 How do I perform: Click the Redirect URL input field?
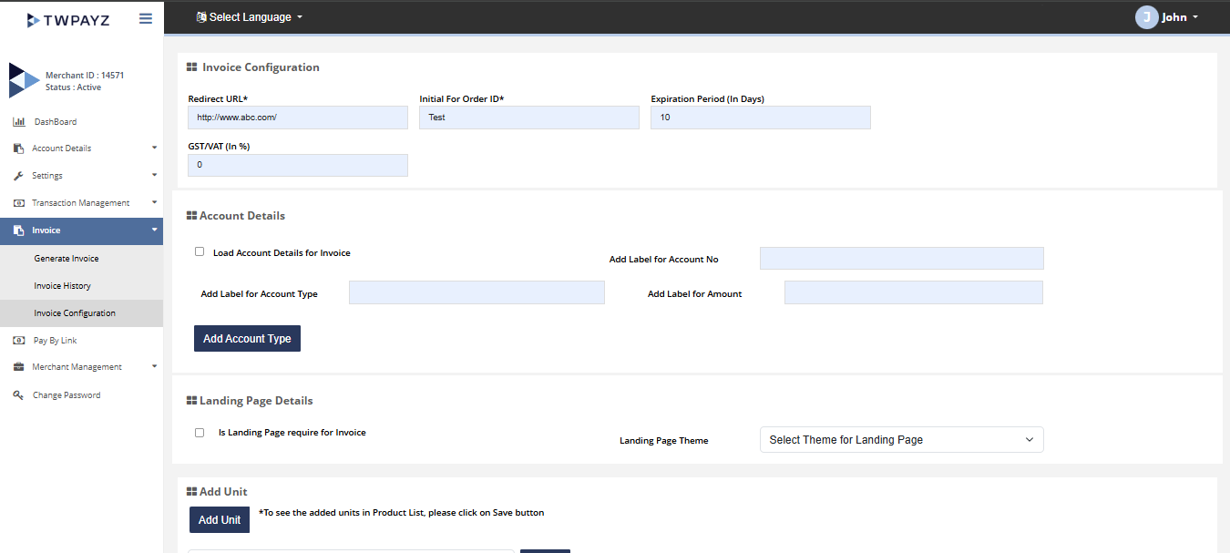(298, 118)
